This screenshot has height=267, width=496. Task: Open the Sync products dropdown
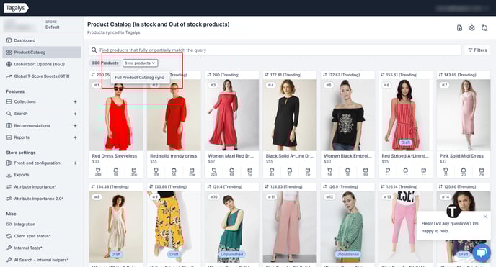click(140, 63)
